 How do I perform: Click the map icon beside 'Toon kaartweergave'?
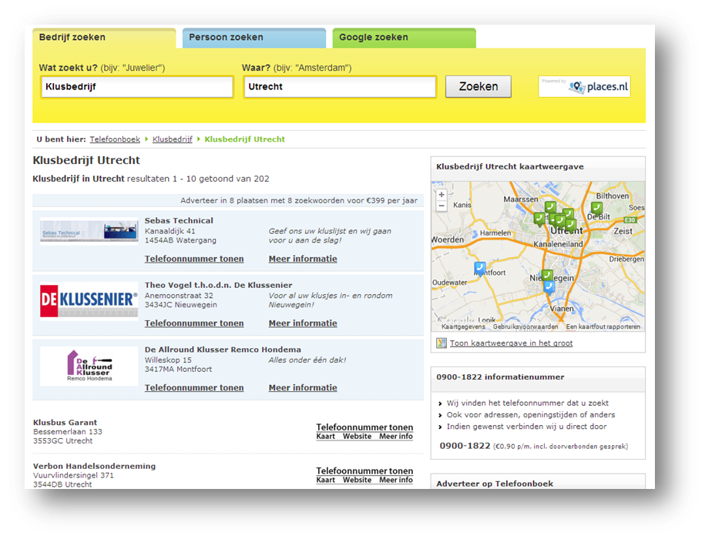tap(441, 343)
